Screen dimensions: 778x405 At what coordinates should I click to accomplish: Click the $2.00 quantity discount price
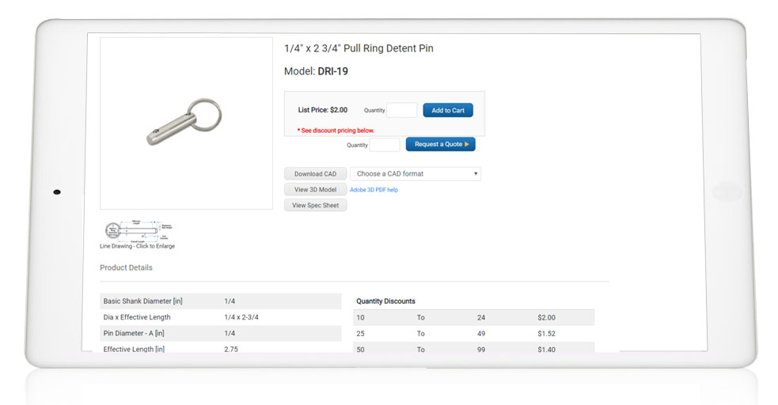pos(546,317)
